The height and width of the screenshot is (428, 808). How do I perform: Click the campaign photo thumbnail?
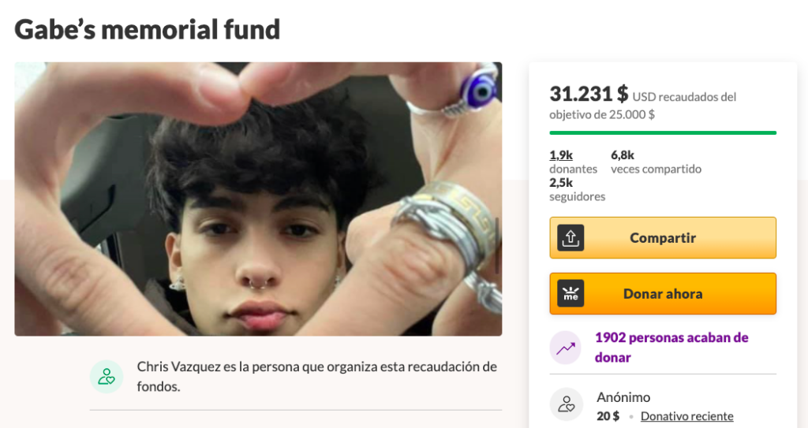[x=258, y=199]
